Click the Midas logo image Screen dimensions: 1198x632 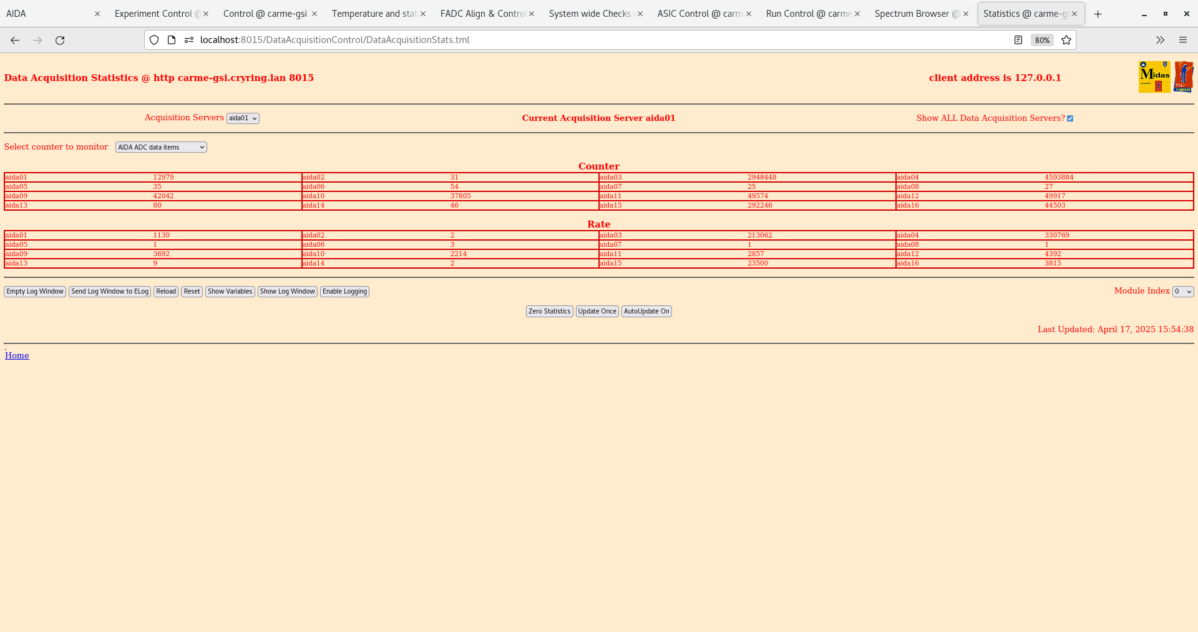pos(1154,76)
